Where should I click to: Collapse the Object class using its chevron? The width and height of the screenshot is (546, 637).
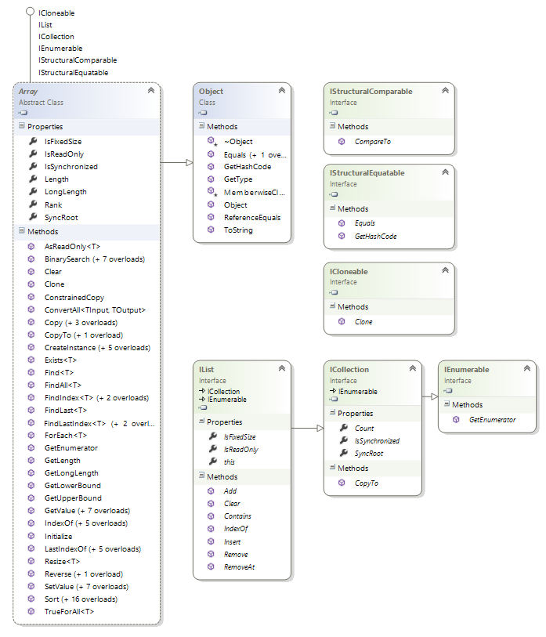click(280, 91)
